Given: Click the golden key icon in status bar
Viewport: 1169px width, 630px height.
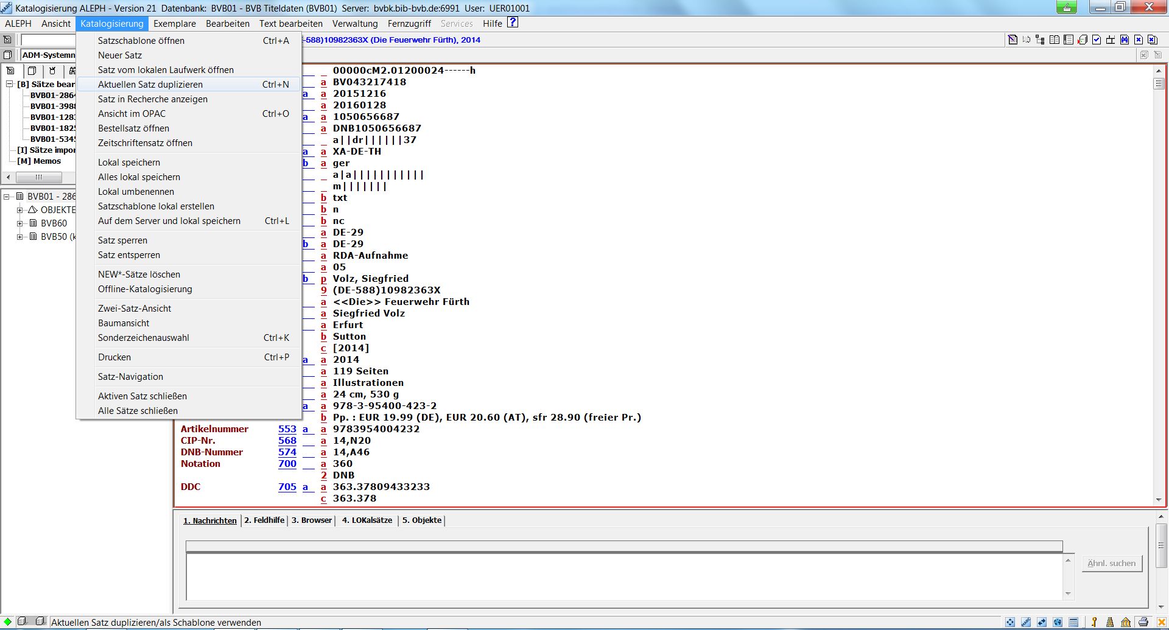Looking at the screenshot, I should click(x=1094, y=622).
